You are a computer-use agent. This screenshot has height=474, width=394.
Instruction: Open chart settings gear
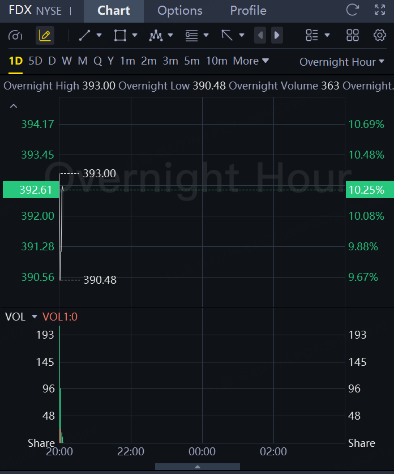point(379,36)
